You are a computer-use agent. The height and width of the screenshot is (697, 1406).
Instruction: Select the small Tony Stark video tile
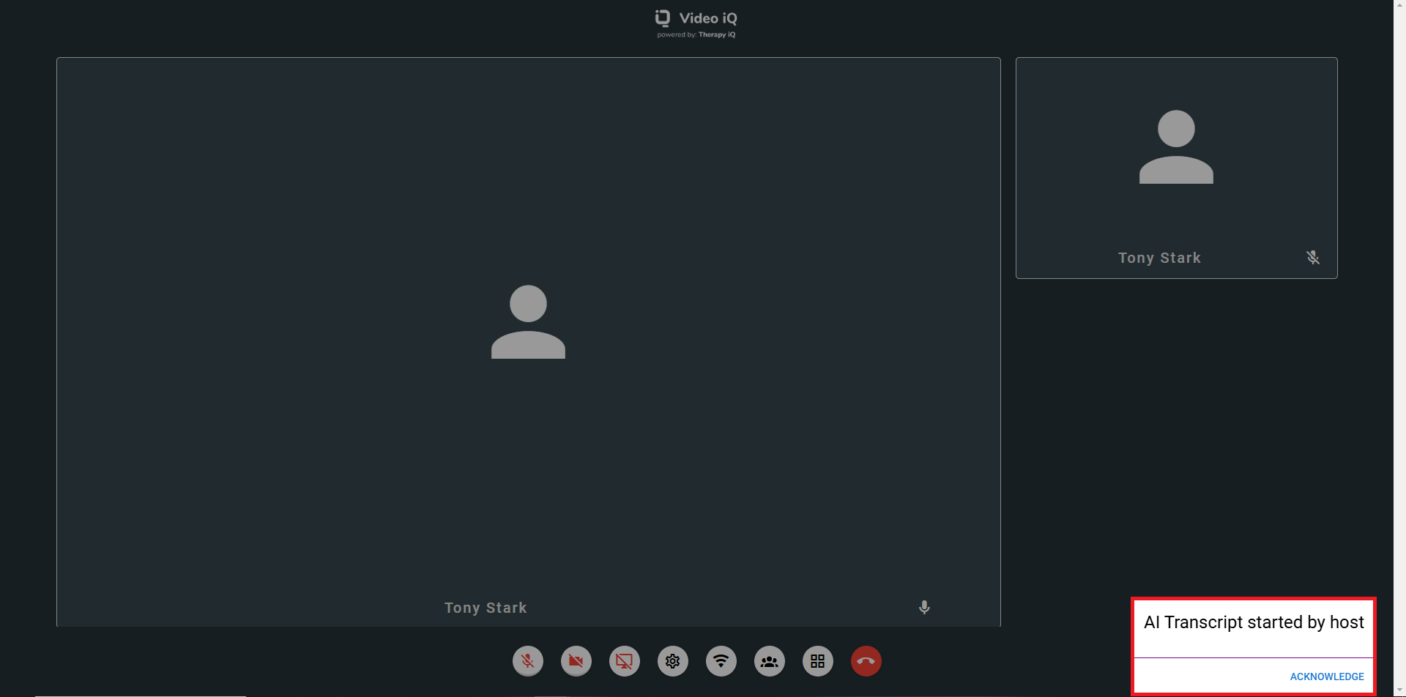1176,168
